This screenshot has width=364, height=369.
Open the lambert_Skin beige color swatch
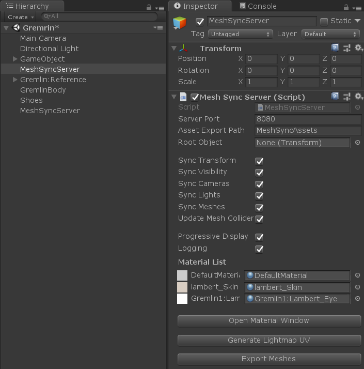click(x=182, y=287)
